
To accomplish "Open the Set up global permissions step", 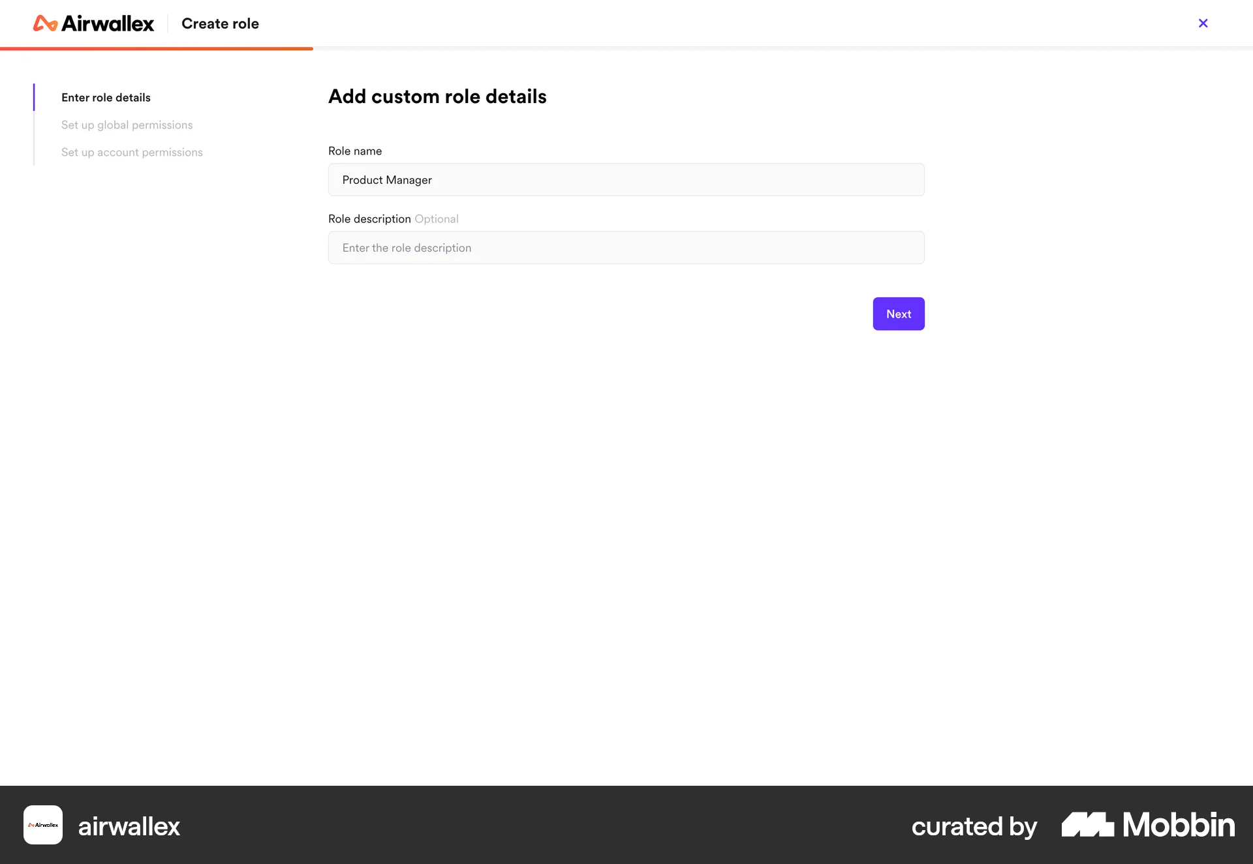I will pos(127,125).
